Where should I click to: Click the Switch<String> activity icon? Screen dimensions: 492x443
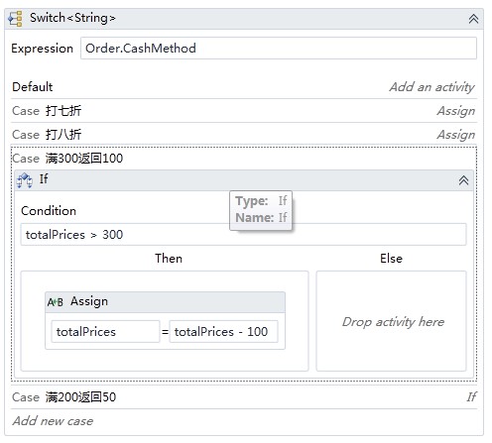[15, 19]
